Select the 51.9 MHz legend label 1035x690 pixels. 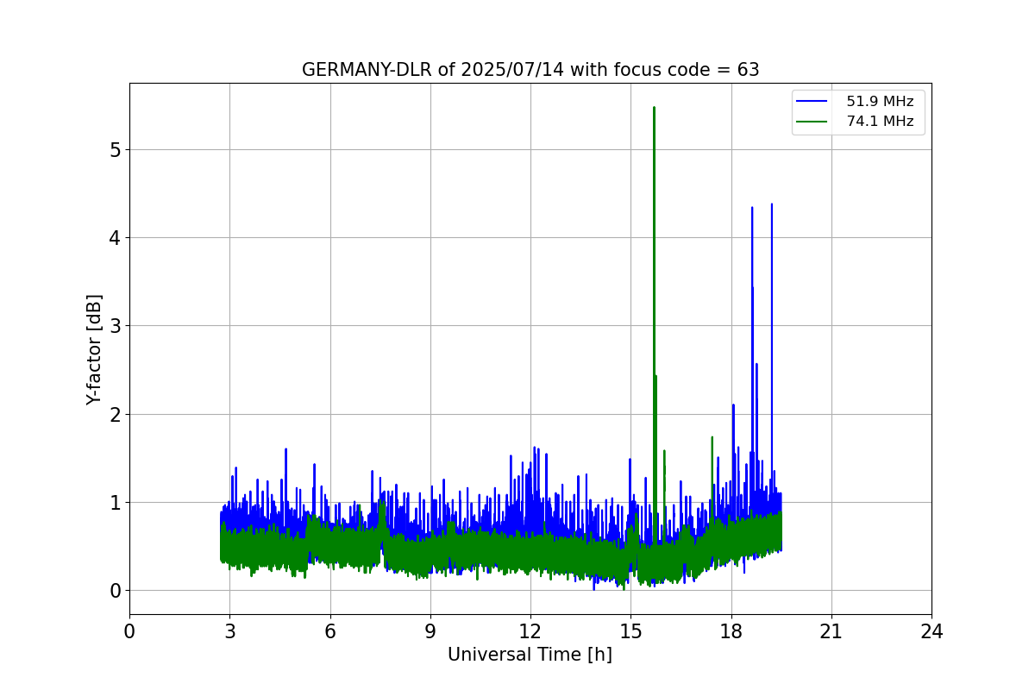pyautogui.click(x=880, y=102)
